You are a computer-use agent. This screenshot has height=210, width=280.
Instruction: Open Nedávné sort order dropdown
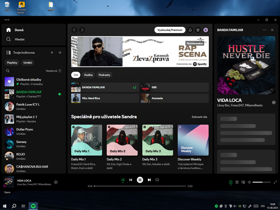[x=53, y=71]
